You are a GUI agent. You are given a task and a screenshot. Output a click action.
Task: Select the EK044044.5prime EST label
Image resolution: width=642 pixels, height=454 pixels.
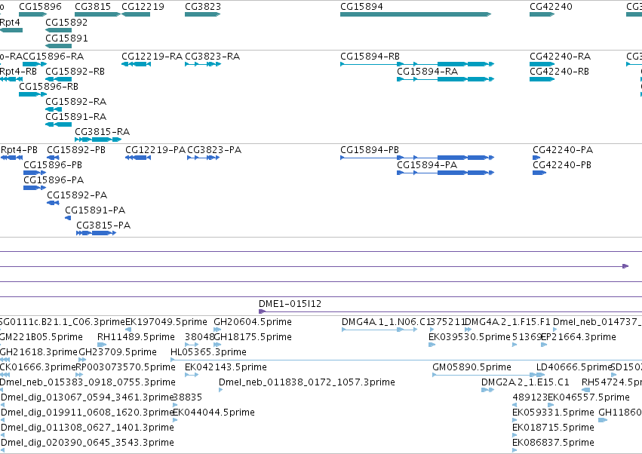[x=213, y=413]
